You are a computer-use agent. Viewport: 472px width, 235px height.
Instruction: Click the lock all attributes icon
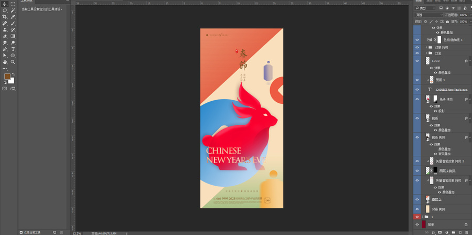pyautogui.click(x=447, y=22)
